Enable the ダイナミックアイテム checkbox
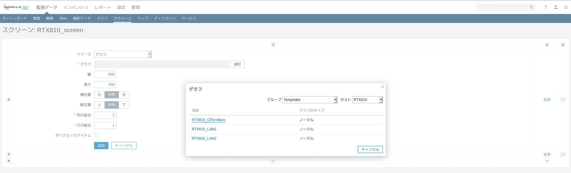Image resolution: width=571 pixels, height=173 pixels. [x=96, y=135]
